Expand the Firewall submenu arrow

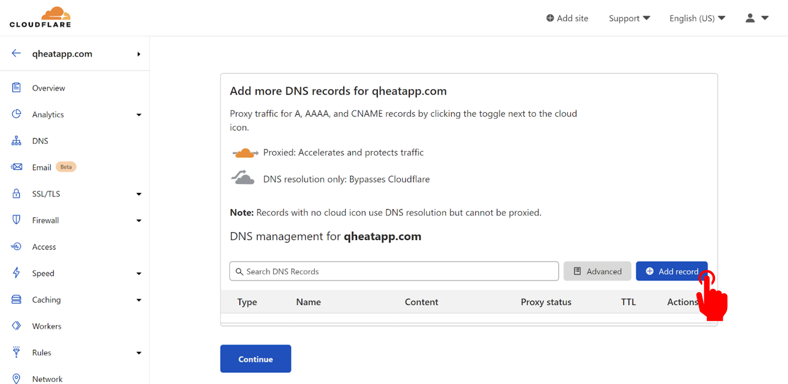[x=139, y=221]
